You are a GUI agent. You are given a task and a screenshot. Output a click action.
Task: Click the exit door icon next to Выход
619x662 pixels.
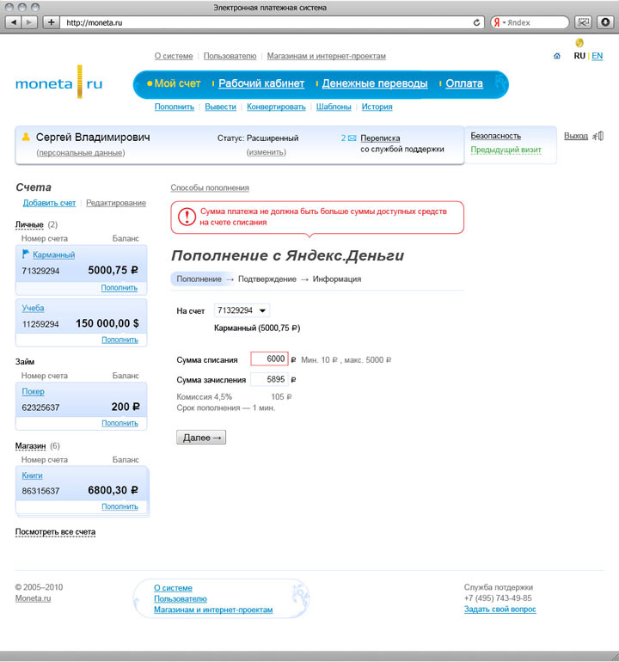pyautogui.click(x=599, y=136)
